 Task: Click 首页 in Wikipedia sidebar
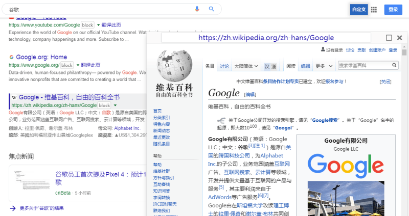coord(157,111)
